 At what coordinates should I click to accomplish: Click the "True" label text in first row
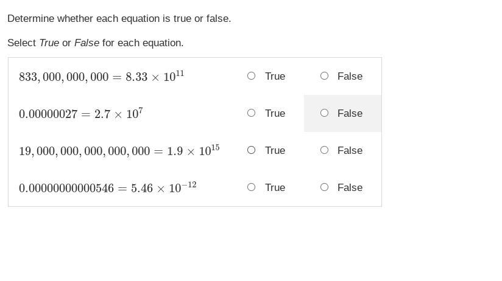tap(275, 77)
